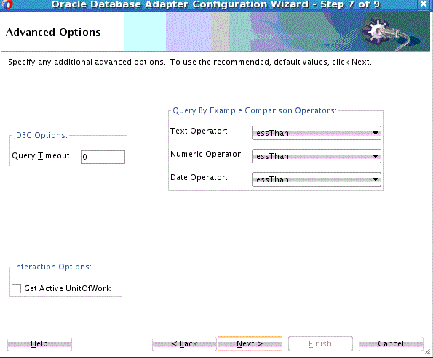Open the Date Operator dropdown
Image resolution: width=433 pixels, height=358 pixels.
(x=316, y=179)
